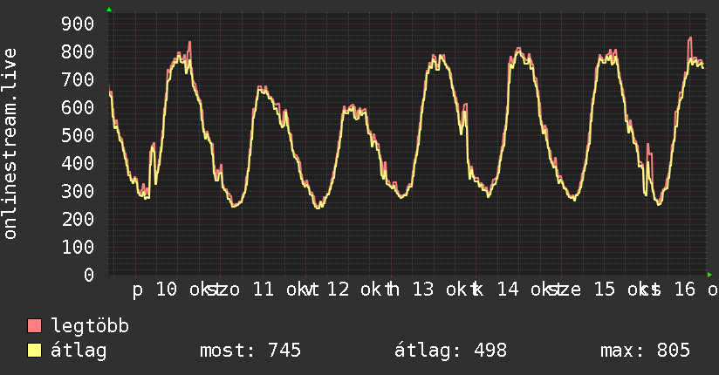Click the 0 y-axis label
This screenshot has width=719, height=375.
coord(89,275)
